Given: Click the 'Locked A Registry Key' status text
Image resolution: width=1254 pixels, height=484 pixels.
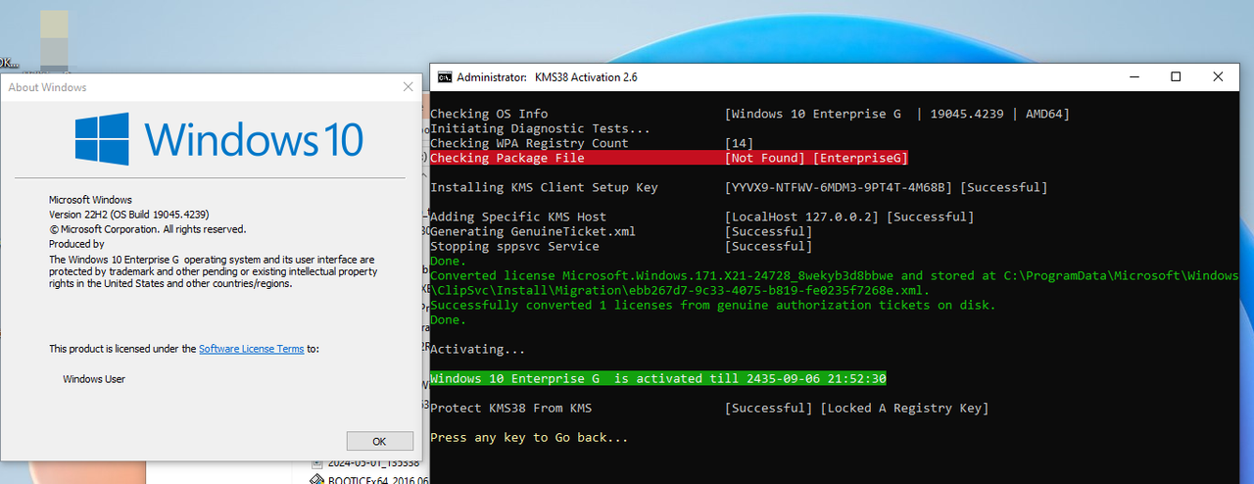Looking at the screenshot, I should click(x=904, y=408).
